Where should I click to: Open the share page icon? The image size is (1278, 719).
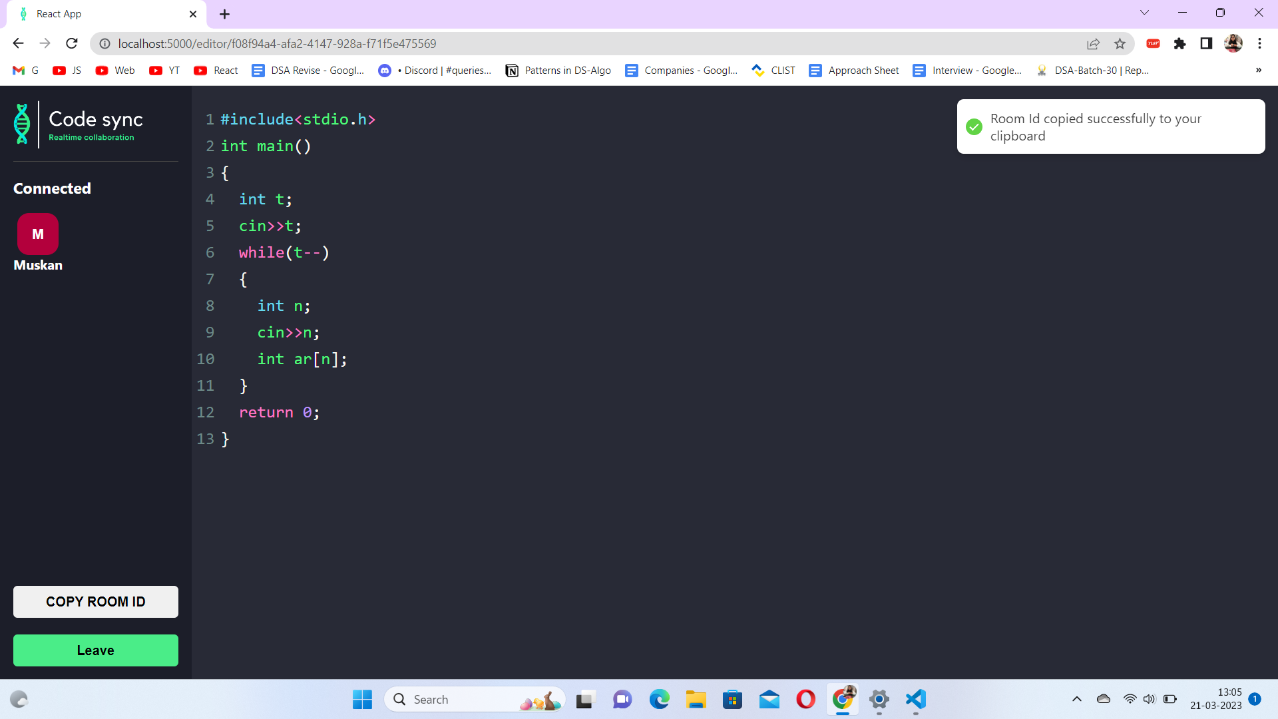1094,43
